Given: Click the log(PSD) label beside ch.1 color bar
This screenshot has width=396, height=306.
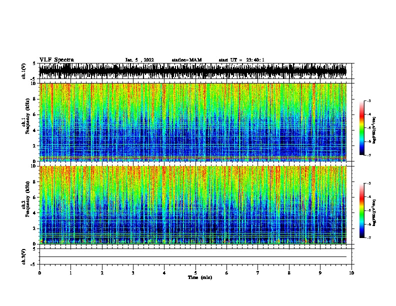Looking at the screenshot, I should click(374, 130).
